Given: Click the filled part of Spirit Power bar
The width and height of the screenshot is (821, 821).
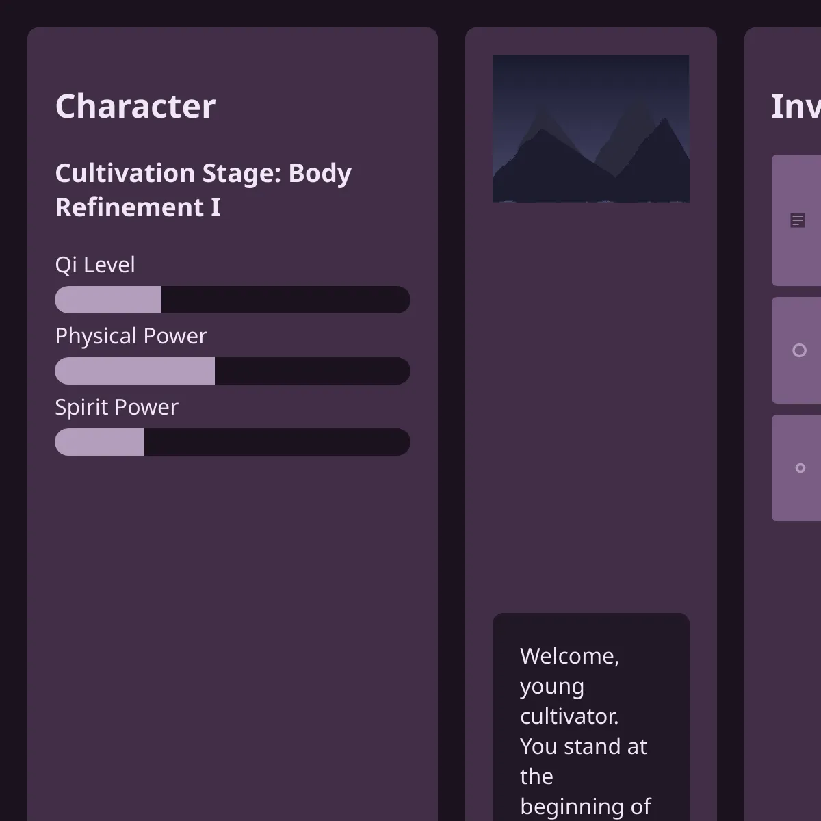Looking at the screenshot, I should (x=99, y=442).
